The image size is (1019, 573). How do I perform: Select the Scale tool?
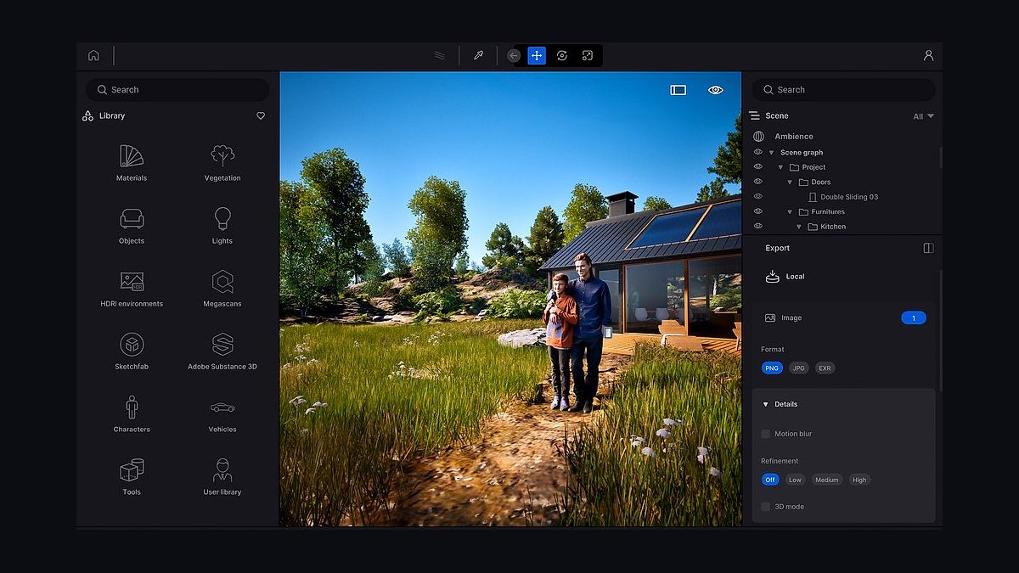(588, 55)
